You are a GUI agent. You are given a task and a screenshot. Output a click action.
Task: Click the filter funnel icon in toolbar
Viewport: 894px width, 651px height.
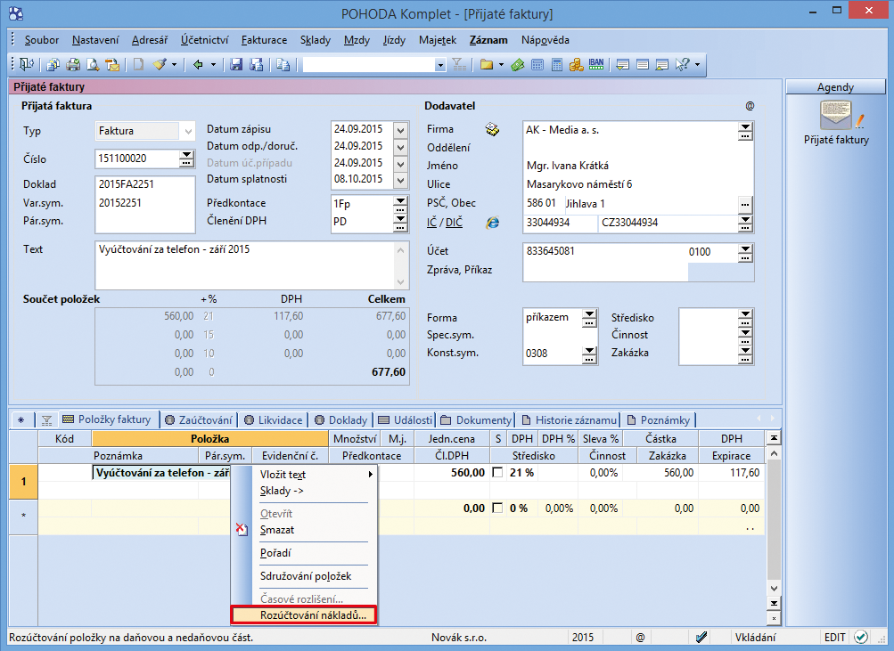pos(459,65)
